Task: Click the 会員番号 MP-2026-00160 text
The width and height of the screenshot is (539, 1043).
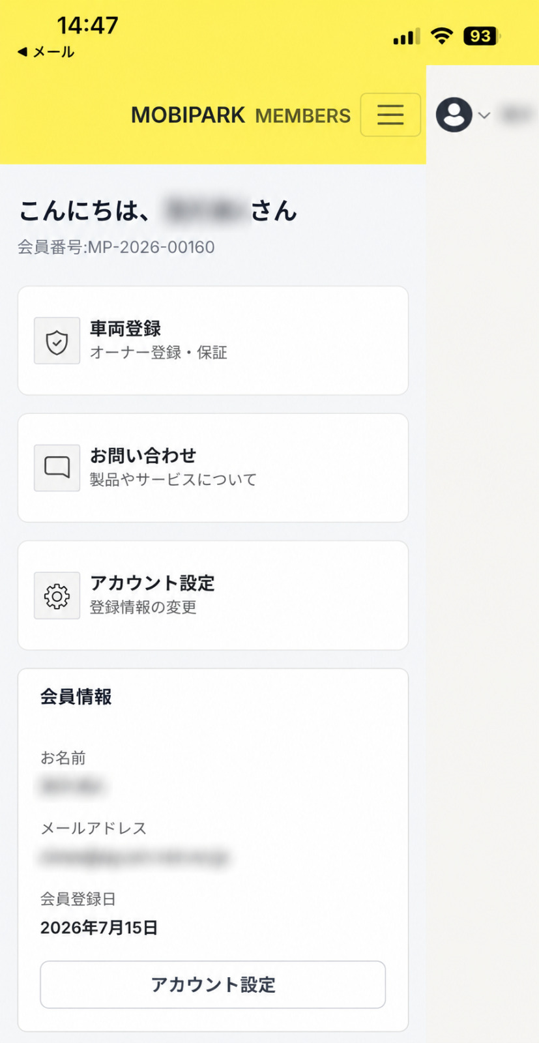Action: coord(116,247)
